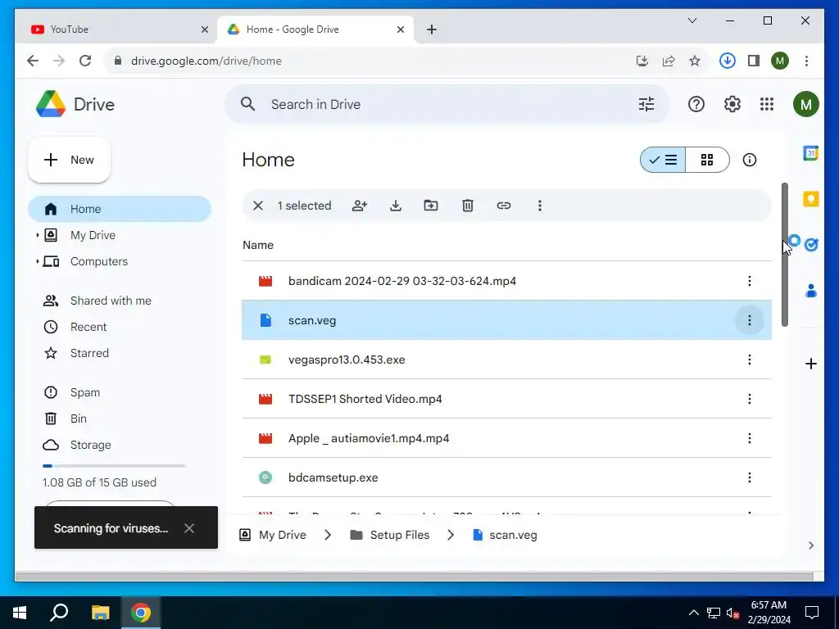This screenshot has height=629, width=839.
Task: Click the New button
Action: pyautogui.click(x=69, y=160)
